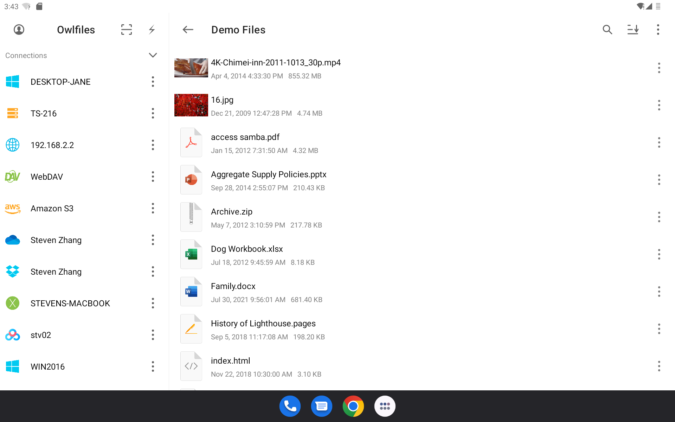Launch Chrome from the dock
This screenshot has width=675, height=422.
click(353, 406)
